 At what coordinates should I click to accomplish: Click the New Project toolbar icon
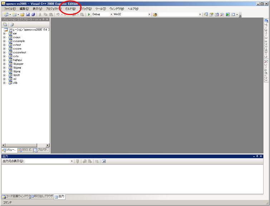pos(6,15)
